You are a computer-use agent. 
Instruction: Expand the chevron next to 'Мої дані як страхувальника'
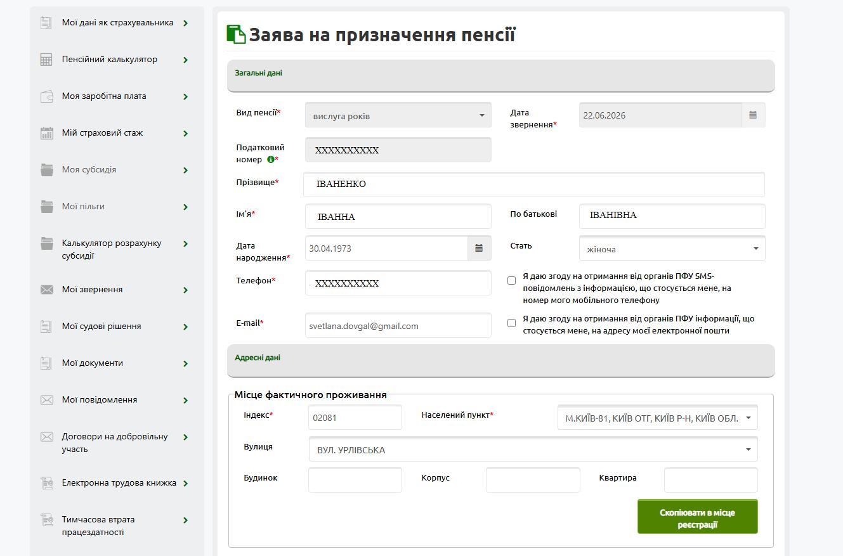tap(186, 23)
